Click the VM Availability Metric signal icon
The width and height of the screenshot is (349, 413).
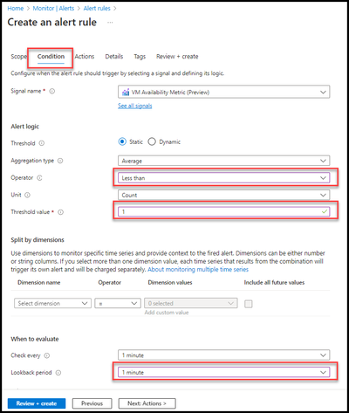(126, 93)
